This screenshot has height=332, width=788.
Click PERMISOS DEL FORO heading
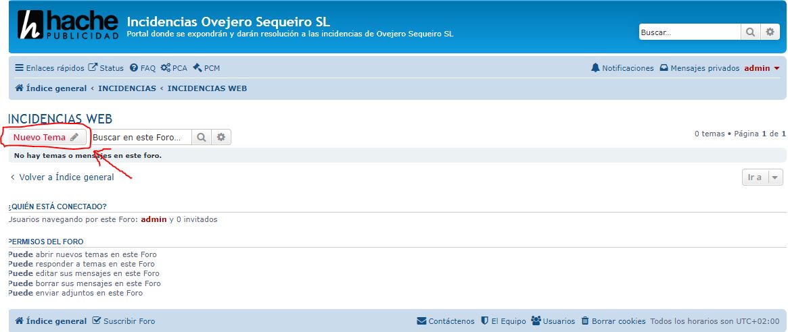click(x=46, y=242)
